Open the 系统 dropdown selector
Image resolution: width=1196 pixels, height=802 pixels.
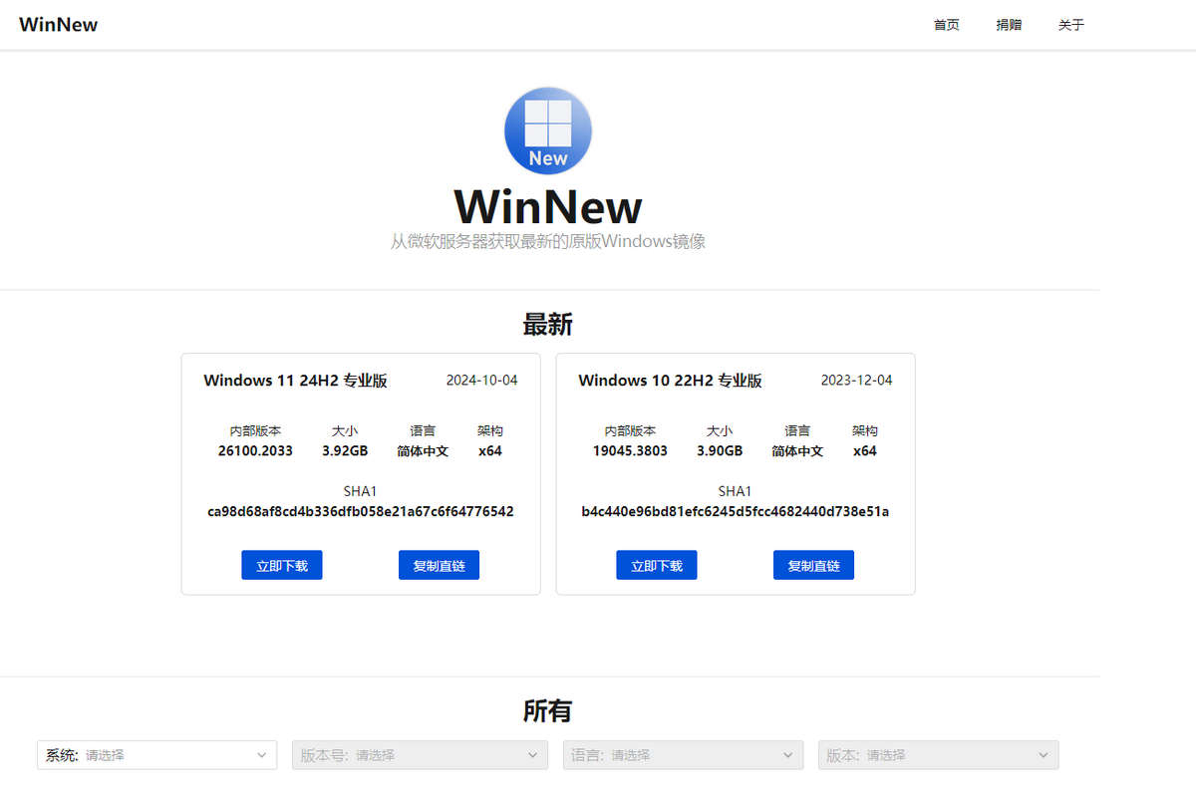click(157, 755)
